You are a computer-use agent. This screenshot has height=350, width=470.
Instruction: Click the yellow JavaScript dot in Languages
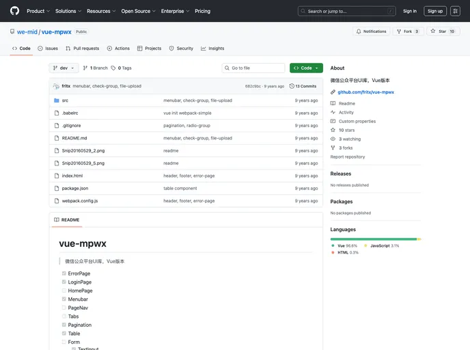(365, 245)
